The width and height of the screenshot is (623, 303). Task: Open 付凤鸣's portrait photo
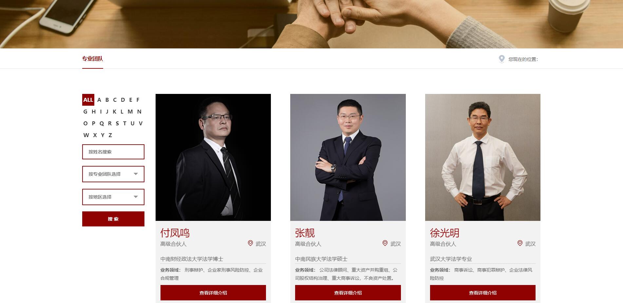click(x=213, y=157)
